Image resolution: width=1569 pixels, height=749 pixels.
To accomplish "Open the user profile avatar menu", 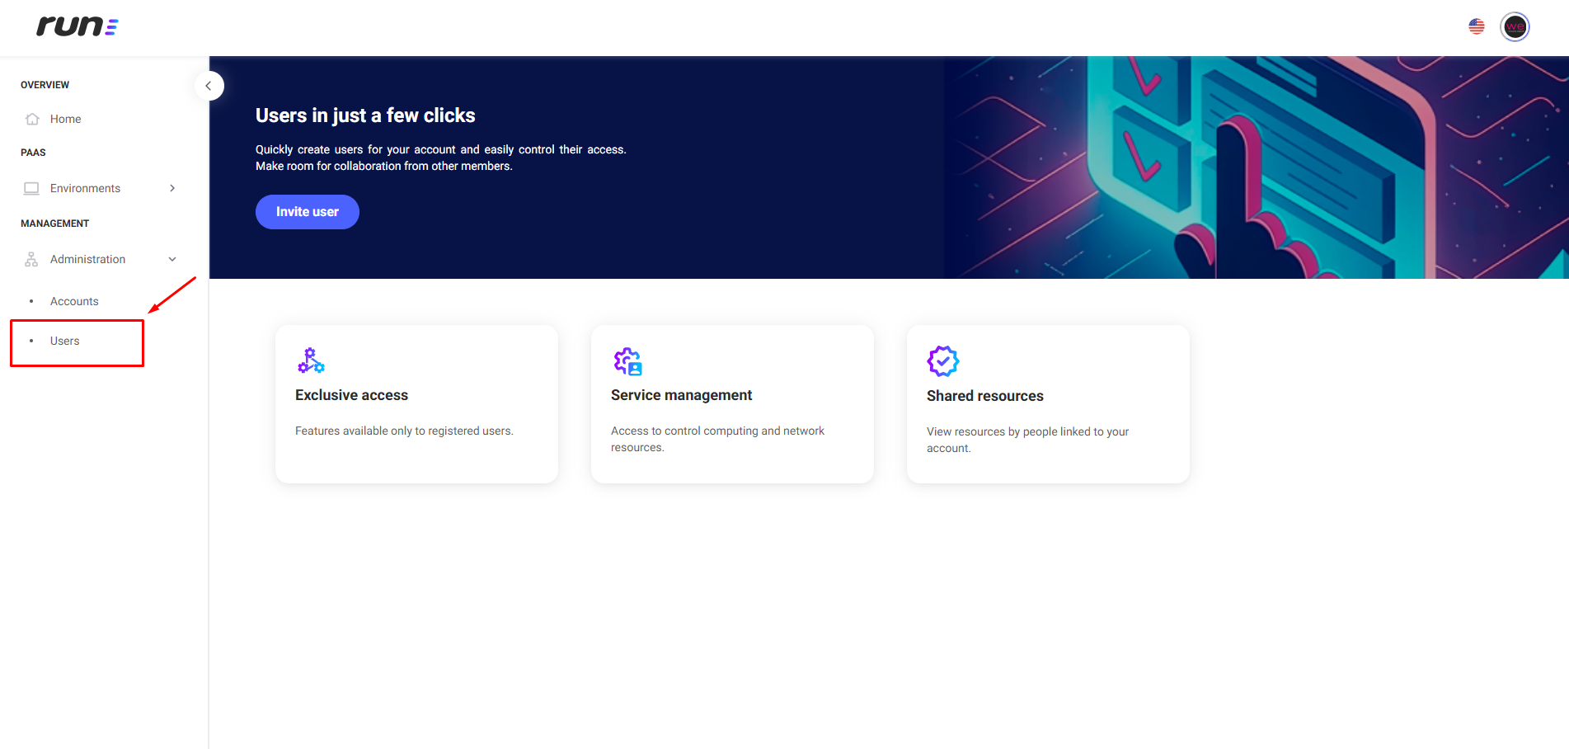I will pyautogui.click(x=1515, y=26).
